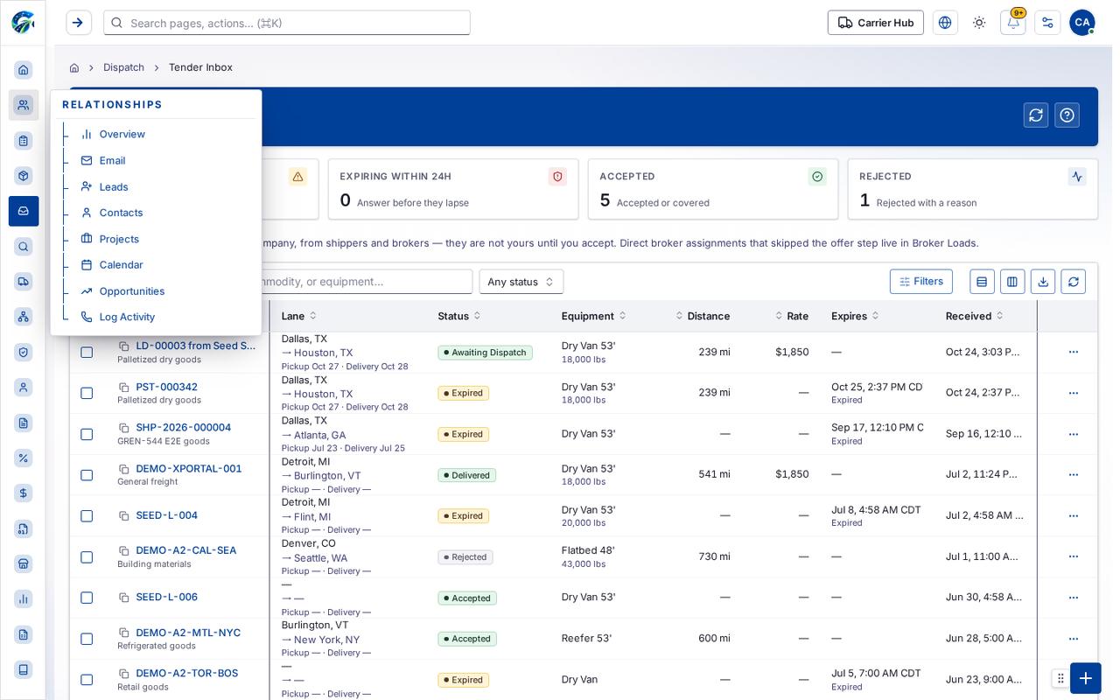This screenshot has width=1120, height=700.
Task: Toggle the light theme sun icon
Action: coord(979,23)
